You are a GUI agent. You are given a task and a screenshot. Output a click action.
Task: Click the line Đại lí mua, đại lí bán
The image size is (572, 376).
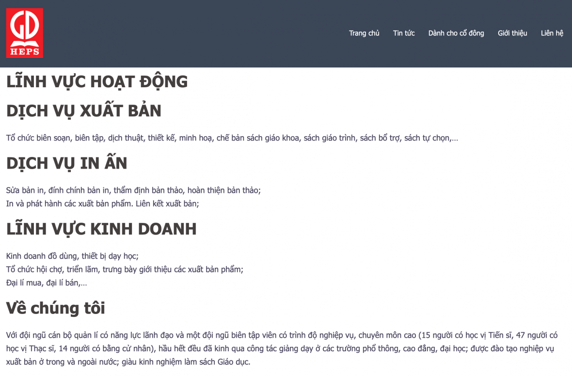(47, 282)
